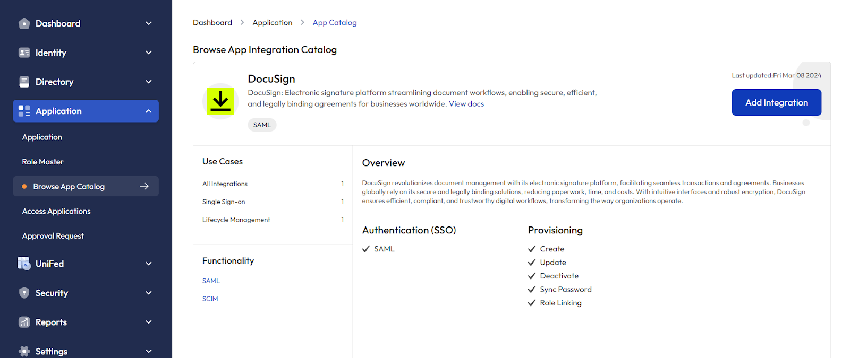Click the Directory sidebar icon
The width and height of the screenshot is (850, 358).
coord(24,82)
